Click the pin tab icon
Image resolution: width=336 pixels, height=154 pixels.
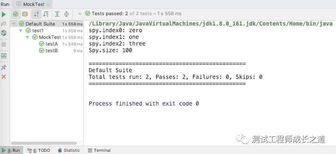(x=4, y=67)
